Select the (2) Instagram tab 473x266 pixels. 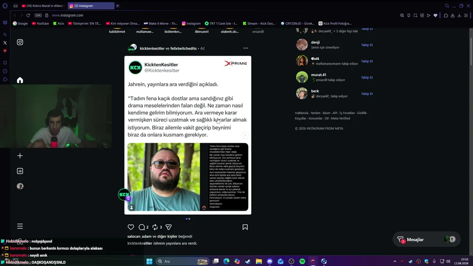(91, 6)
